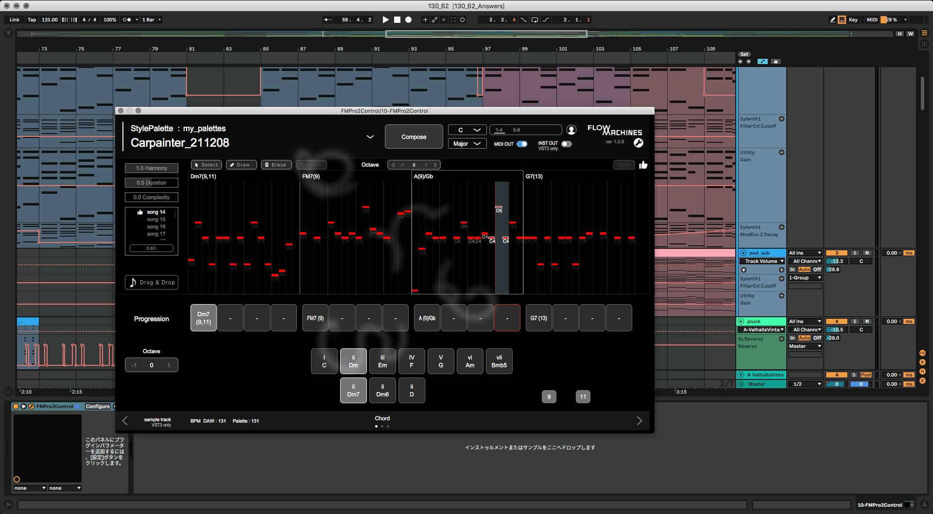
Task: Toggle automation arm icon
Action: point(434,20)
